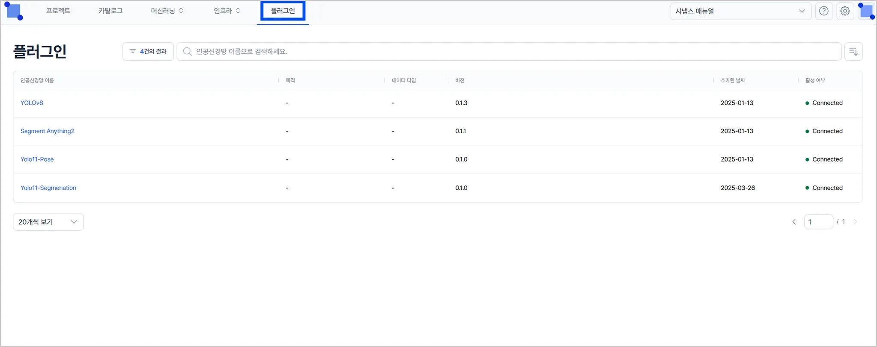Viewport: 877px width, 347px height.
Task: Click the 4건의 결과 filter button
Action: coord(148,51)
